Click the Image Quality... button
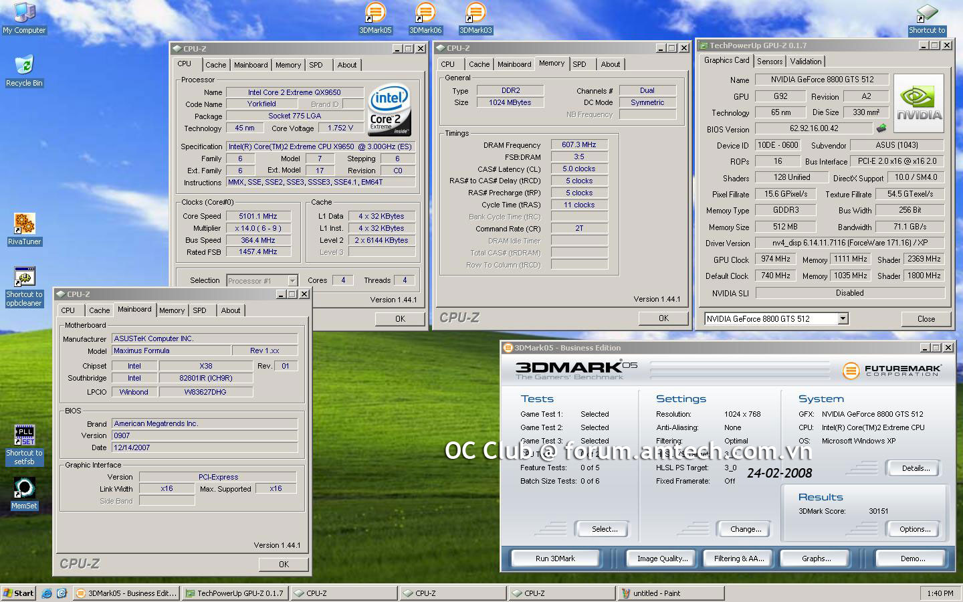 [x=662, y=558]
